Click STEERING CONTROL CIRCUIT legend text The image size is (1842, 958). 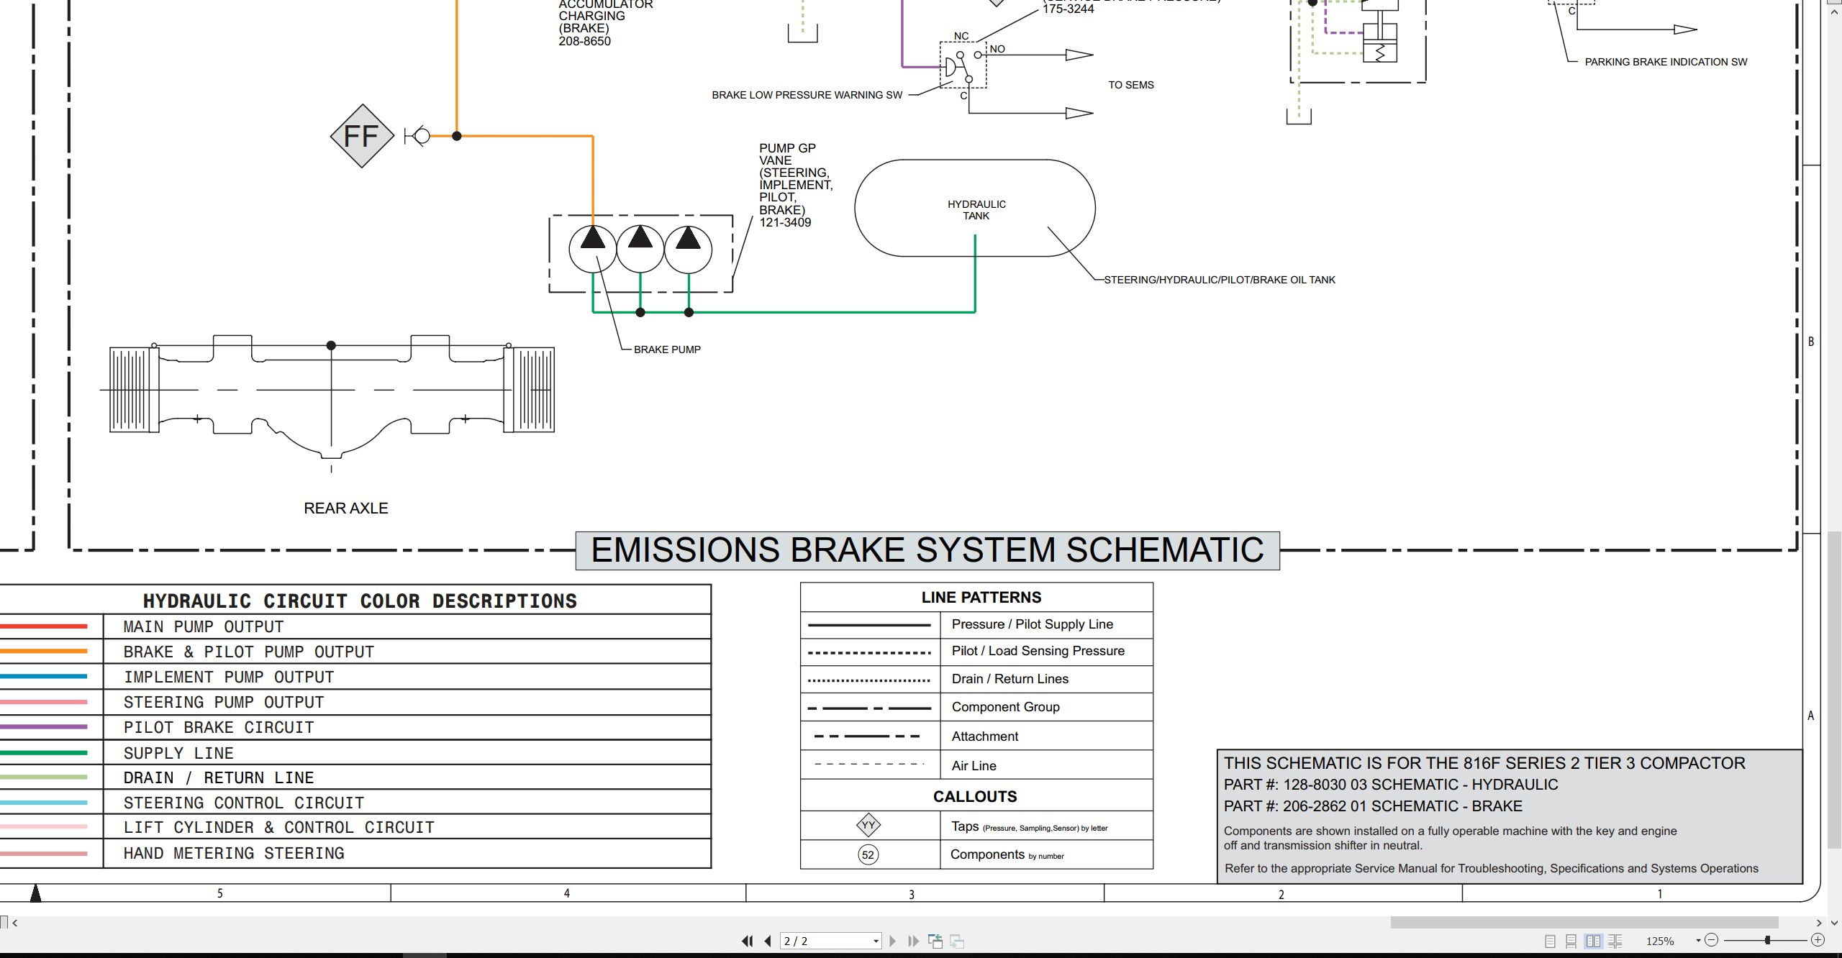point(244,803)
